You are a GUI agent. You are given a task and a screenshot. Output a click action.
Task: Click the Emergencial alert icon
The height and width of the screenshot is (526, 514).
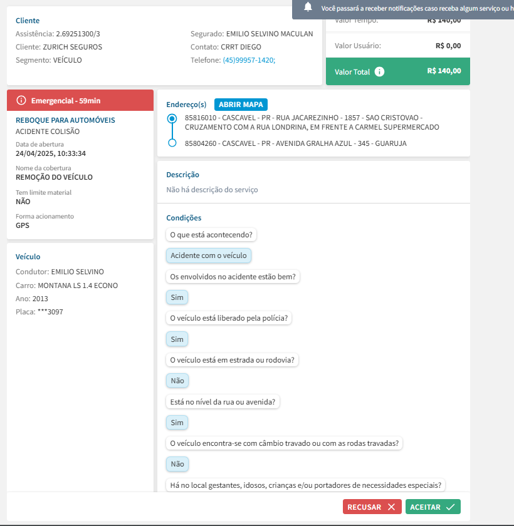[x=21, y=100]
